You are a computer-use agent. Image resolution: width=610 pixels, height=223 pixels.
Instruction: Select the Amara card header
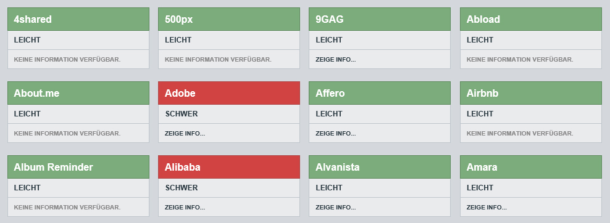[x=530, y=167]
